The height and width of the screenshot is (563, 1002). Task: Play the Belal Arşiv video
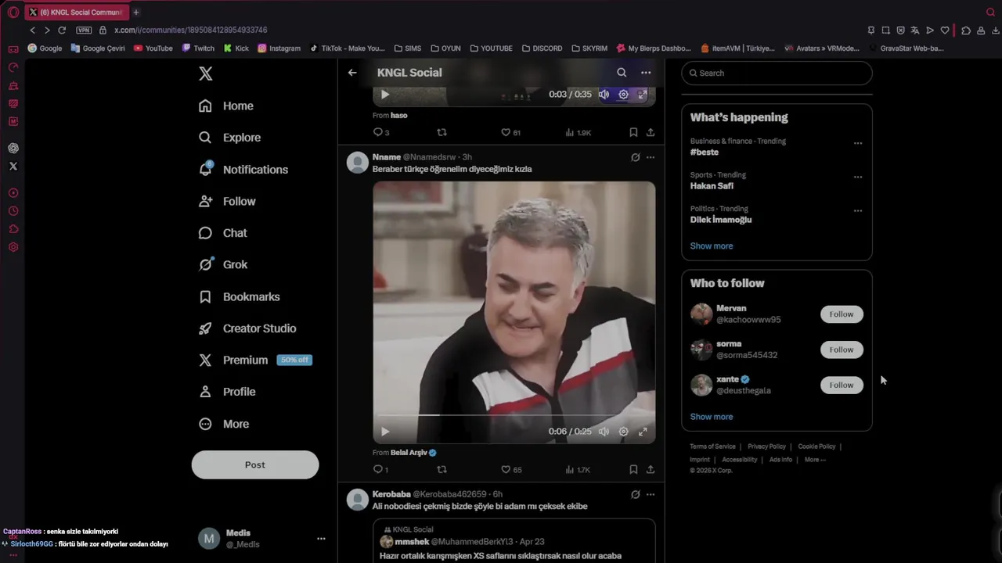point(384,431)
